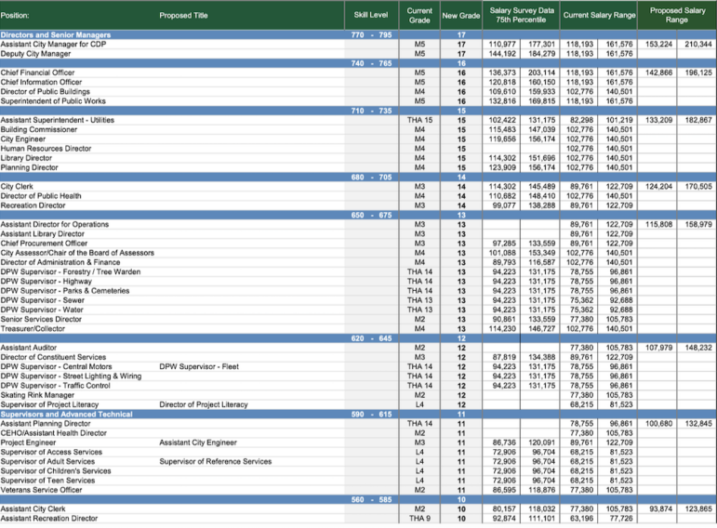Select 'DPW Supervisor - Parks & Cemeteries' cell

pos(65,291)
